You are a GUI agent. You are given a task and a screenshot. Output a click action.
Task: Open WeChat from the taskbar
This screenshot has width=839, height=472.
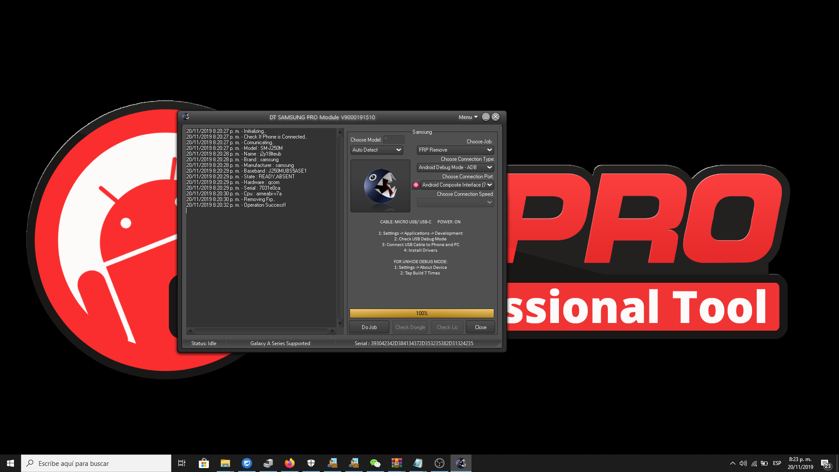[x=375, y=463]
